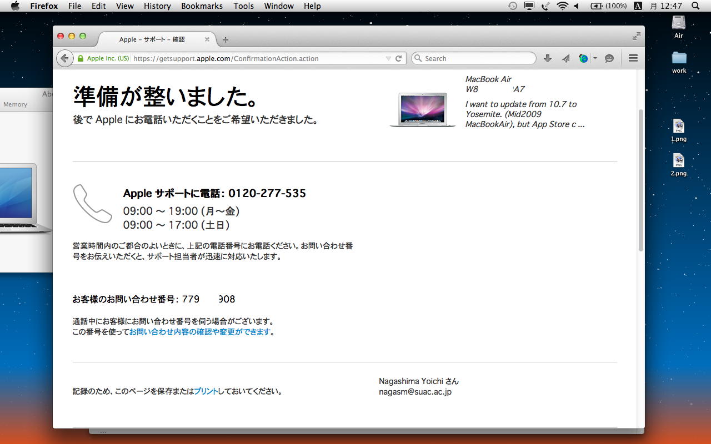Click the page's vertical scrollbar thumb
Image resolution: width=711 pixels, height=444 pixels.
tap(640, 180)
